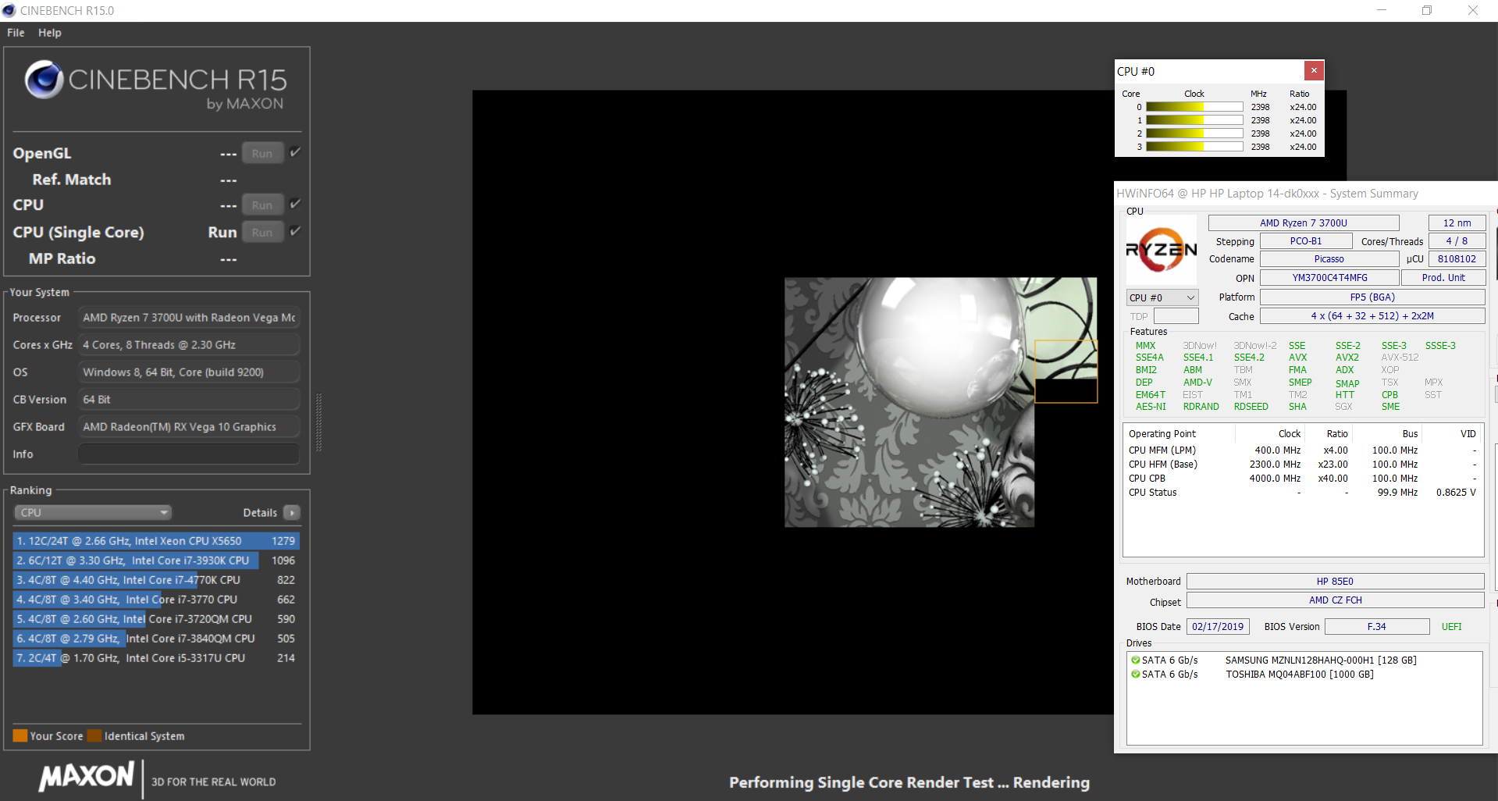Toggle the OpenGL test checkbox
Screen dimensions: 1498x801
tap(295, 152)
